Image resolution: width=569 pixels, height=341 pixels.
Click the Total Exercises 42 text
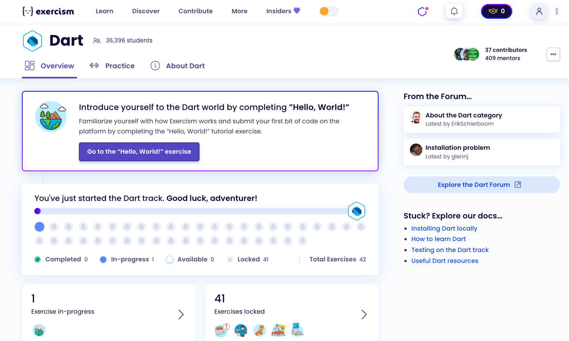[337, 259]
